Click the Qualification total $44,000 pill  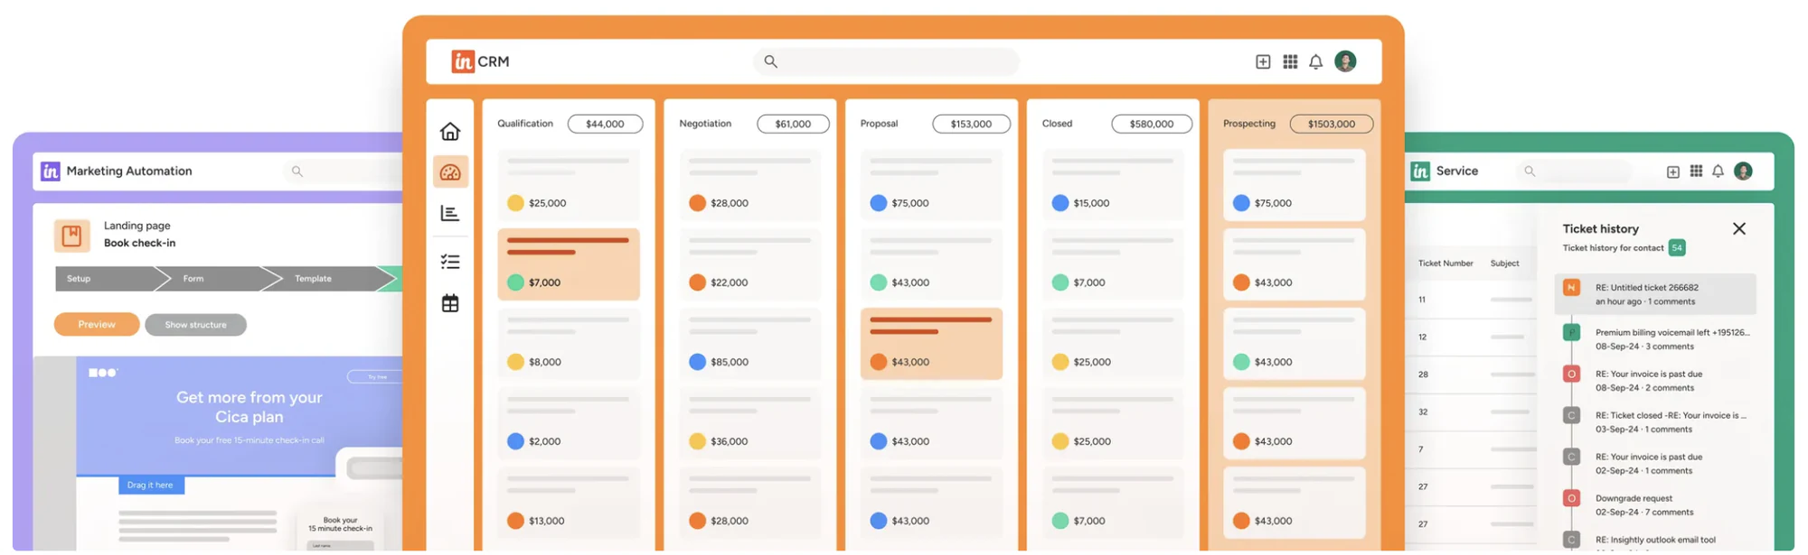click(x=605, y=124)
